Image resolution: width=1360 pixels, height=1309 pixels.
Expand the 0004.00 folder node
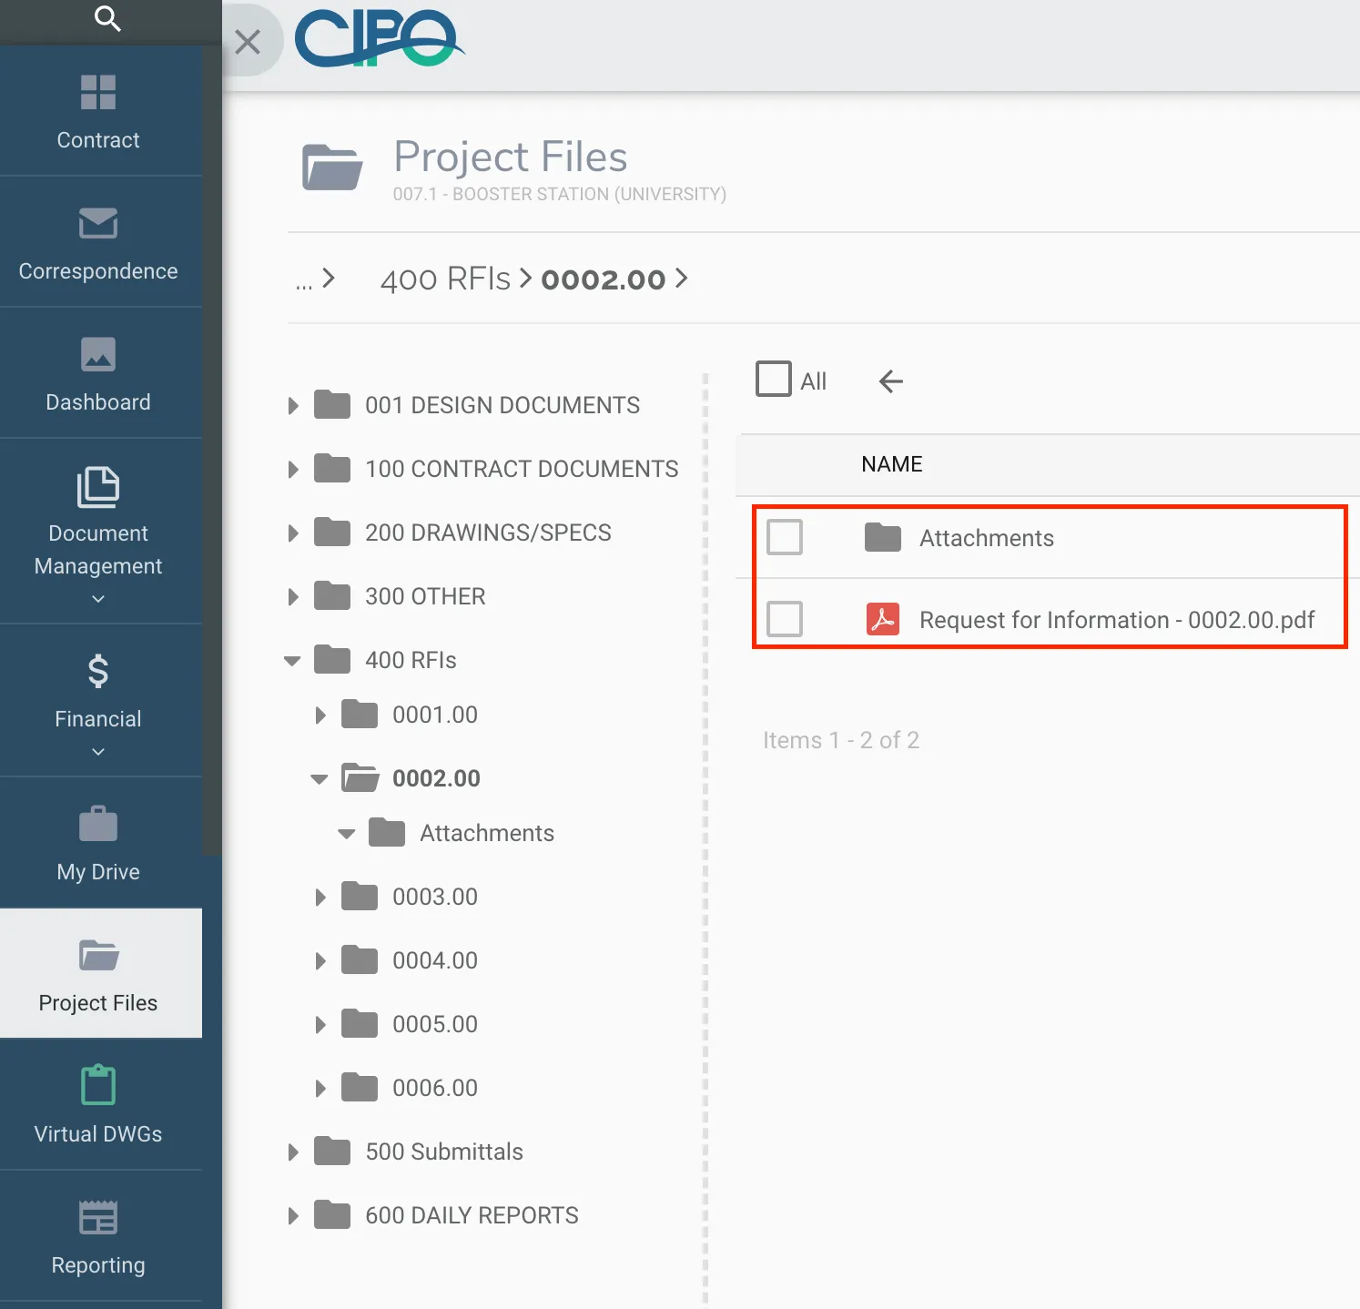(320, 961)
